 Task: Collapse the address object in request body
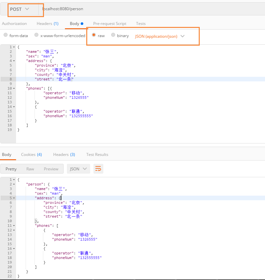click(x=14, y=61)
